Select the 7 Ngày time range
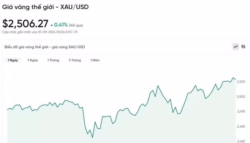250x143 pixels. pyautogui.click(x=32, y=60)
